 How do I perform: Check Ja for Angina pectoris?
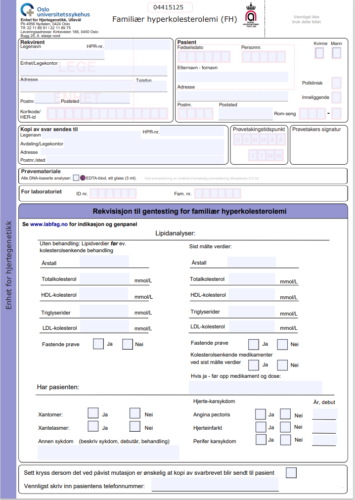(x=261, y=414)
